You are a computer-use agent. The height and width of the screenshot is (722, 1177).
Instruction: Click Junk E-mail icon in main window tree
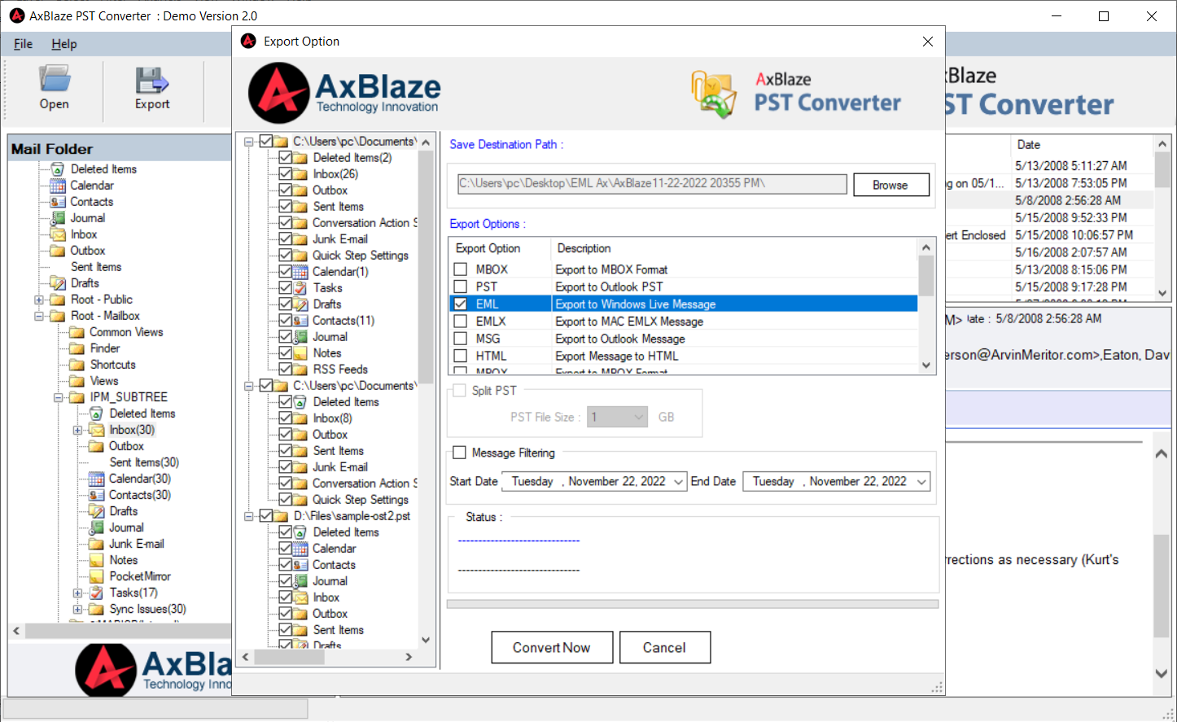pos(96,544)
